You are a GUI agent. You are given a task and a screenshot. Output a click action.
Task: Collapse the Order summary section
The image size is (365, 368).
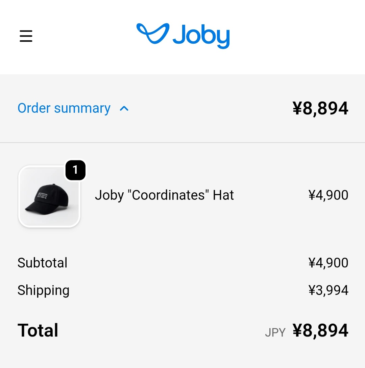pos(64,108)
